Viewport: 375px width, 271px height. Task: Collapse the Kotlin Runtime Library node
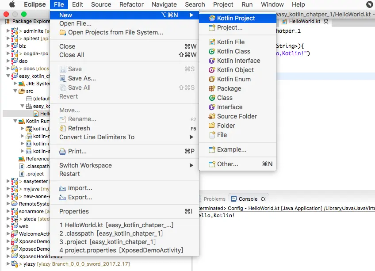[15, 121]
